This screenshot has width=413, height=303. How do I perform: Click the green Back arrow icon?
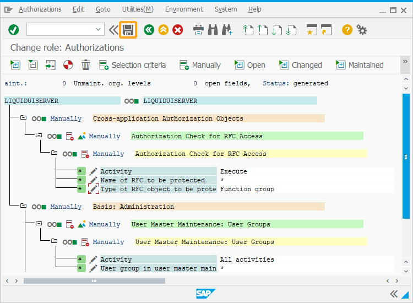click(149, 30)
